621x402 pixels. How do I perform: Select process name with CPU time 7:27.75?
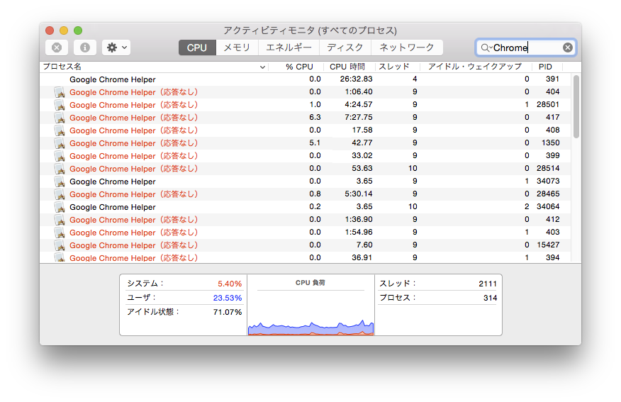134,118
